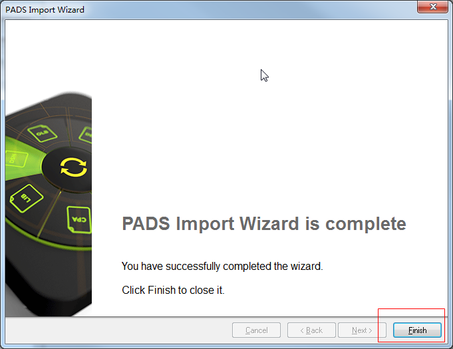Click the green highlighted wedge of the dial
This screenshot has height=349, width=453.
click(23, 159)
